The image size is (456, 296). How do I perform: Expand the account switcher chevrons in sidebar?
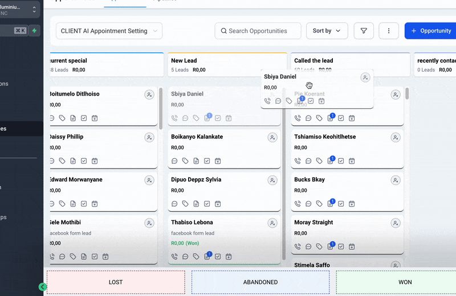[34, 10]
